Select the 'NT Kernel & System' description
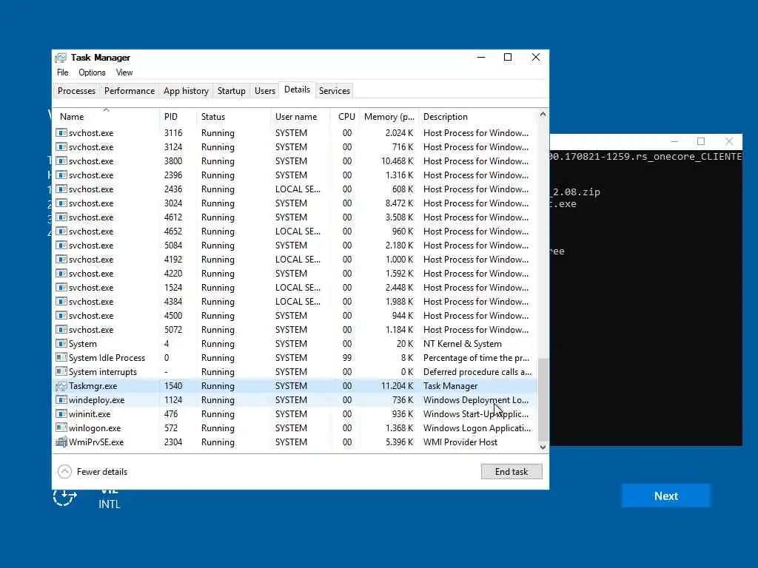The height and width of the screenshot is (568, 758). [x=462, y=344]
